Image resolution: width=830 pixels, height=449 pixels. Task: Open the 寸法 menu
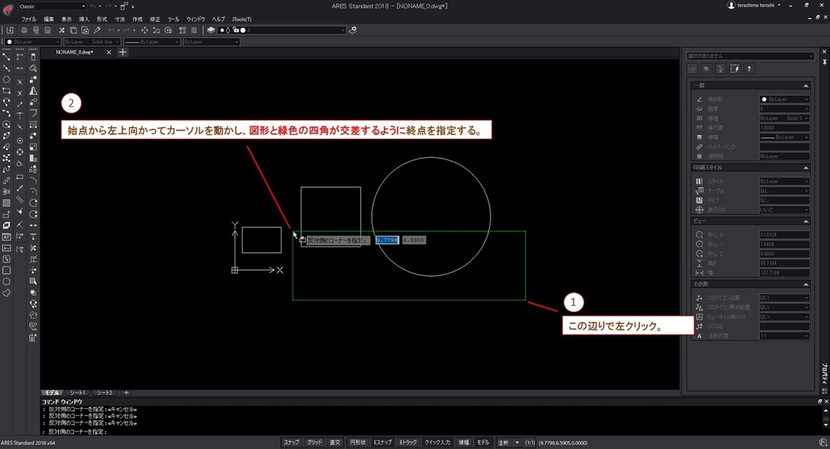pos(120,19)
